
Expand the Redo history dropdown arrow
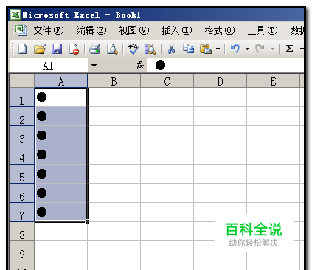[x=272, y=49]
